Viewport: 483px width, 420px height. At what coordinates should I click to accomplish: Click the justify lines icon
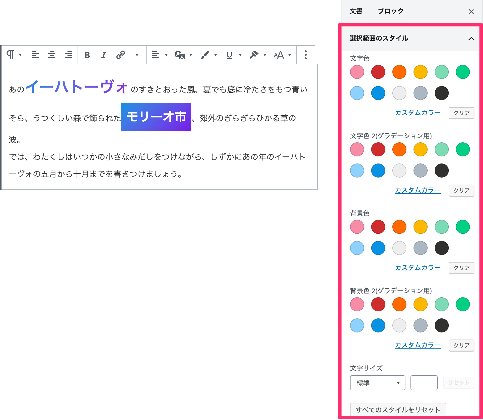tap(155, 55)
